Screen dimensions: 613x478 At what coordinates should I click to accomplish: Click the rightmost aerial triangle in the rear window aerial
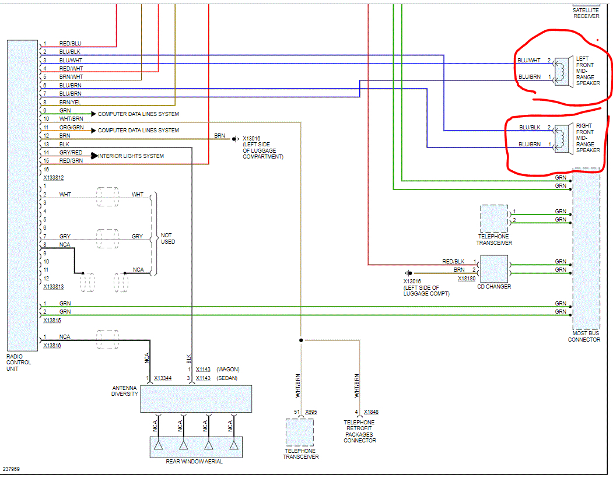[x=234, y=445]
